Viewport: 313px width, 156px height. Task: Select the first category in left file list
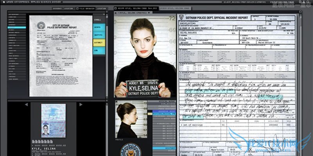coord(17,14)
